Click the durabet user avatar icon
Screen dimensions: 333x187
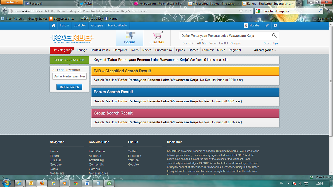pyautogui.click(x=246, y=25)
